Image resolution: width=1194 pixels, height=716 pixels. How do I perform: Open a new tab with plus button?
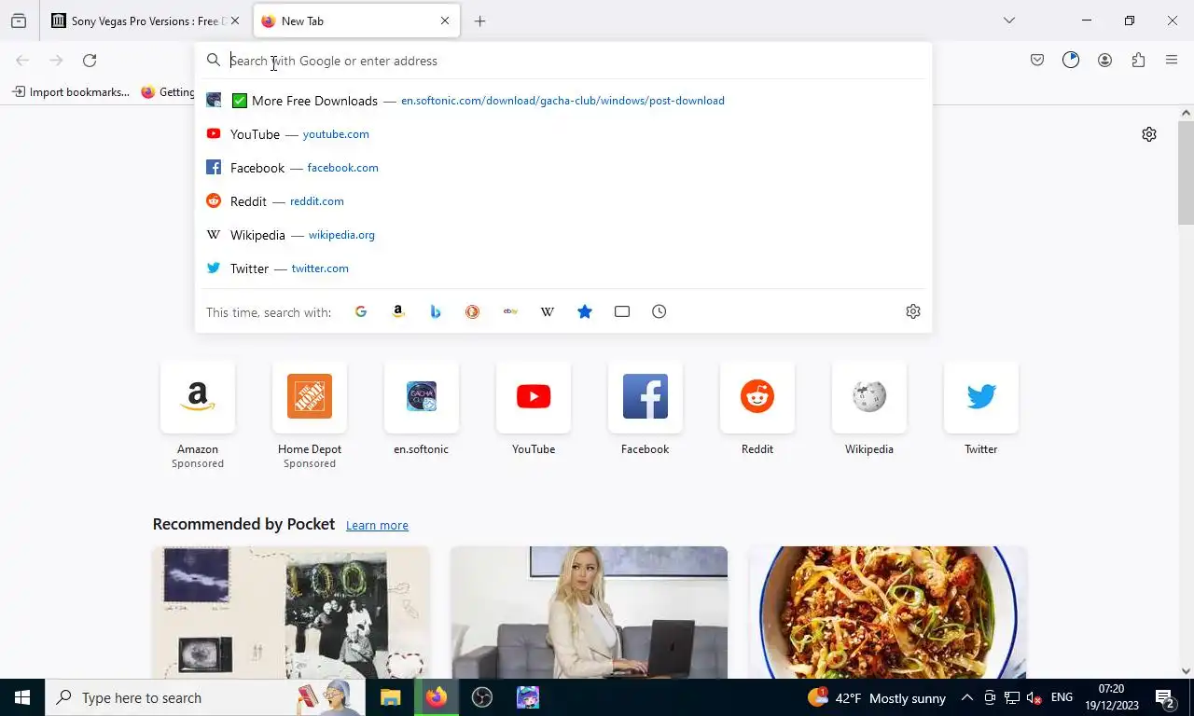pyautogui.click(x=479, y=21)
